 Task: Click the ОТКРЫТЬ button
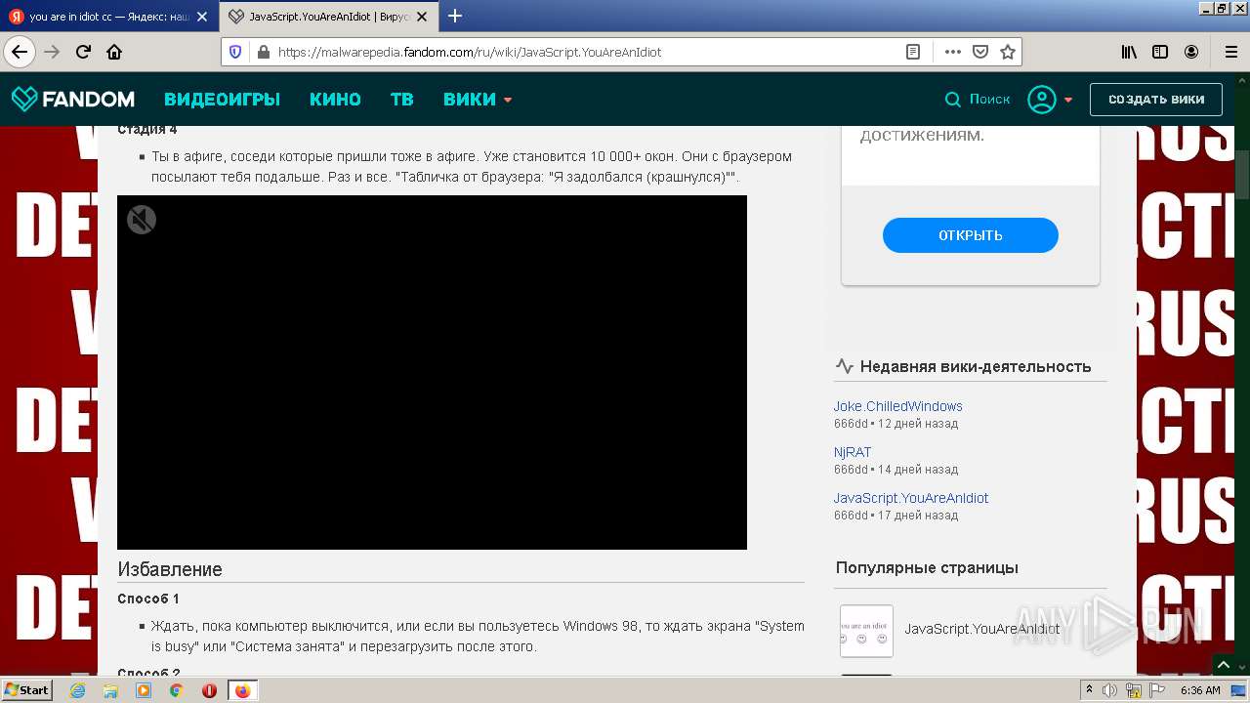(x=971, y=235)
